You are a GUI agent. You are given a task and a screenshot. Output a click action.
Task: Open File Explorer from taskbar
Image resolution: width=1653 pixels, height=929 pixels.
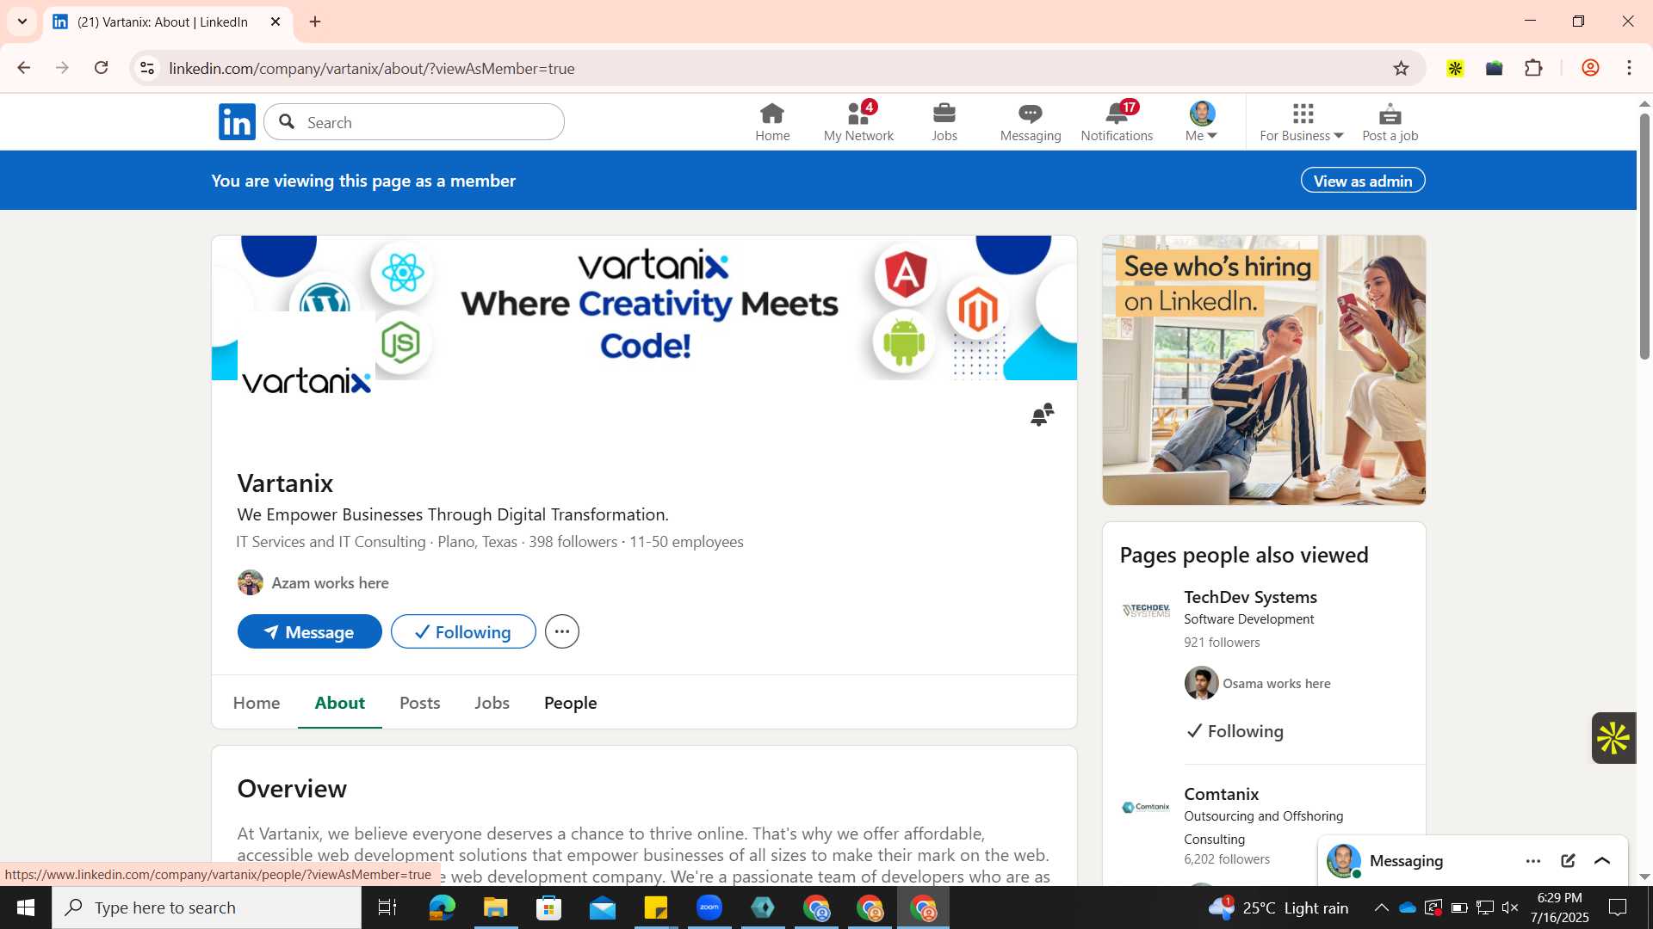pos(495,907)
